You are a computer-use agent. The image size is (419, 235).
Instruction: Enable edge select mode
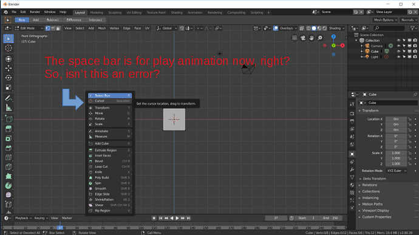pos(53,29)
